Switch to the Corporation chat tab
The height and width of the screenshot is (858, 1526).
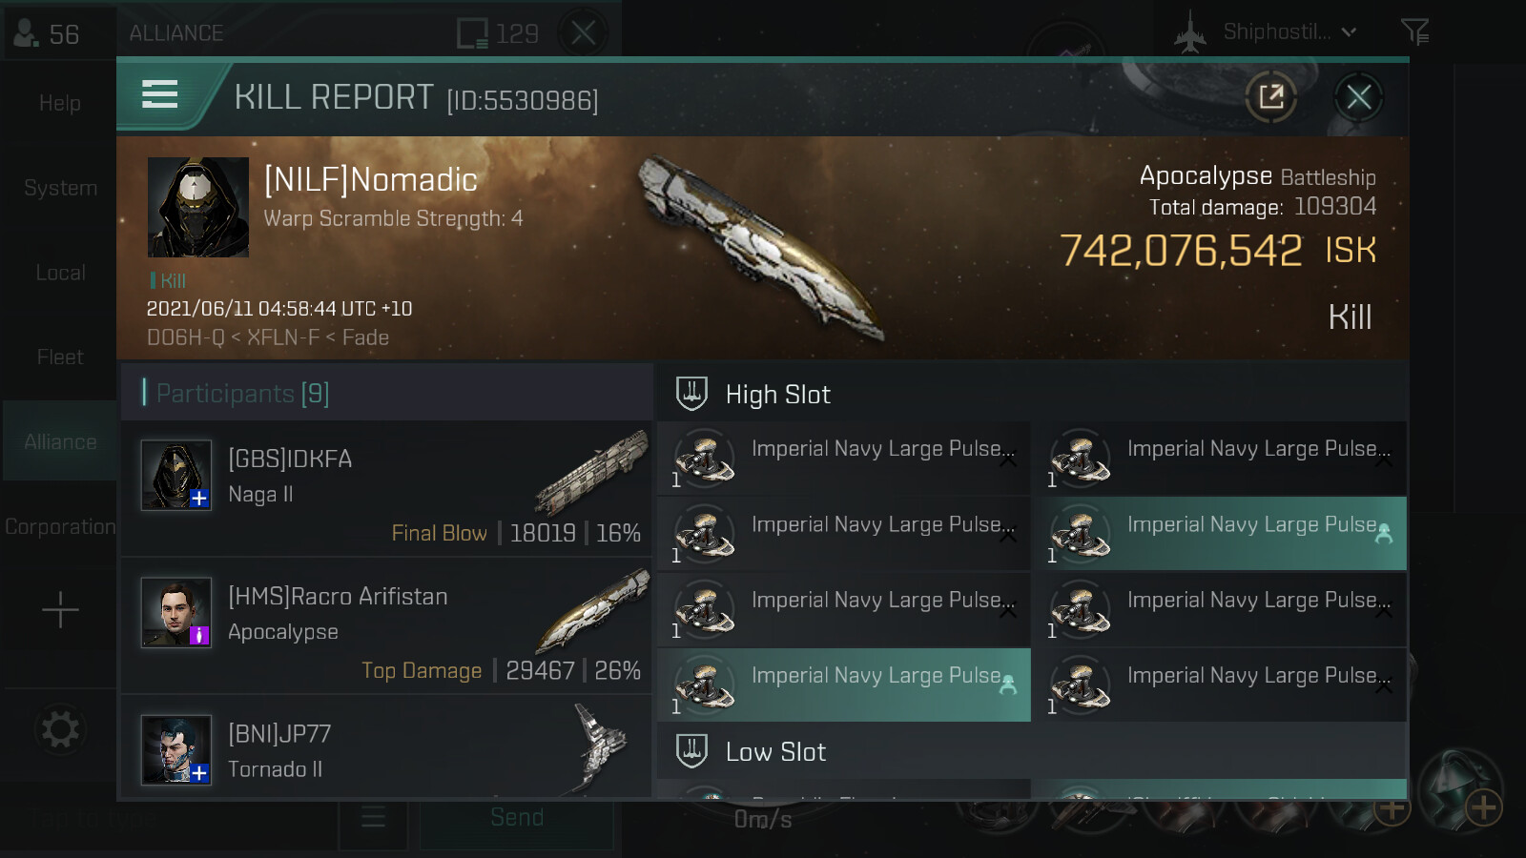[60, 526]
